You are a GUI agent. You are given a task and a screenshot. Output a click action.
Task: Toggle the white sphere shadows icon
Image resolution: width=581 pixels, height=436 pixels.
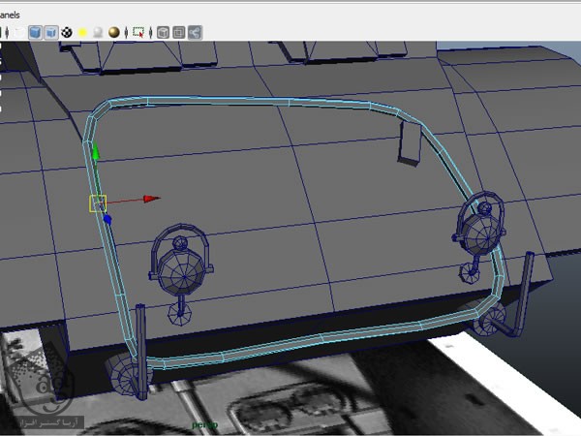coord(98,32)
